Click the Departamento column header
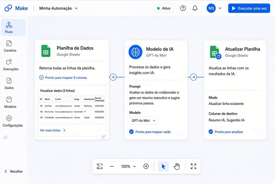The width and height of the screenshot is (275, 184). point(89,99)
